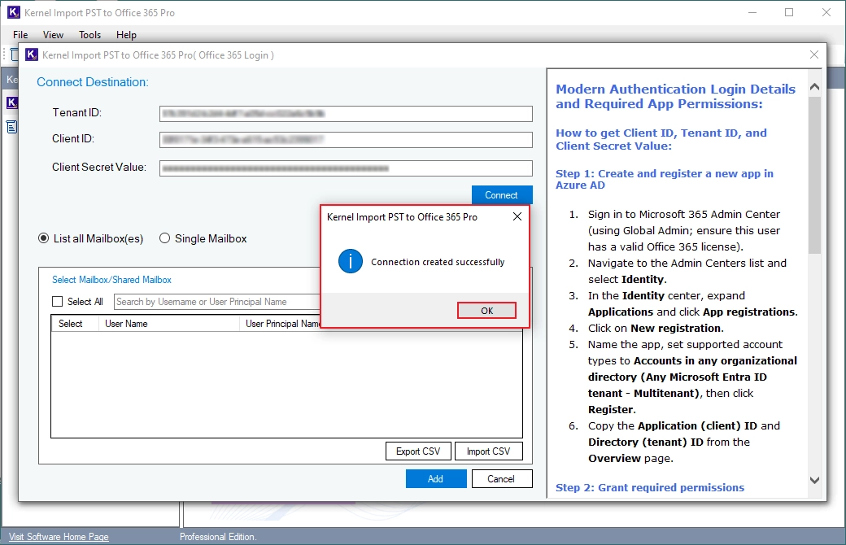Click the Client ID input field

[346, 140]
